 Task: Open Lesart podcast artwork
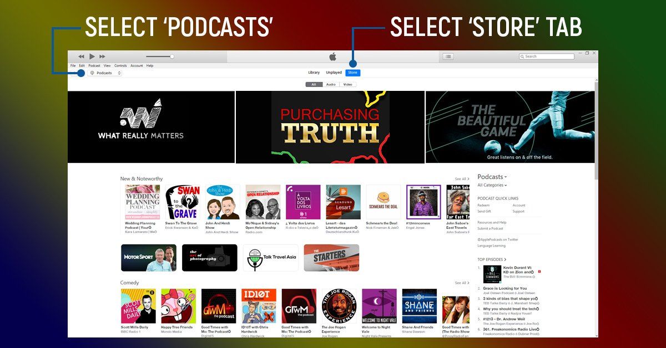coord(343,202)
